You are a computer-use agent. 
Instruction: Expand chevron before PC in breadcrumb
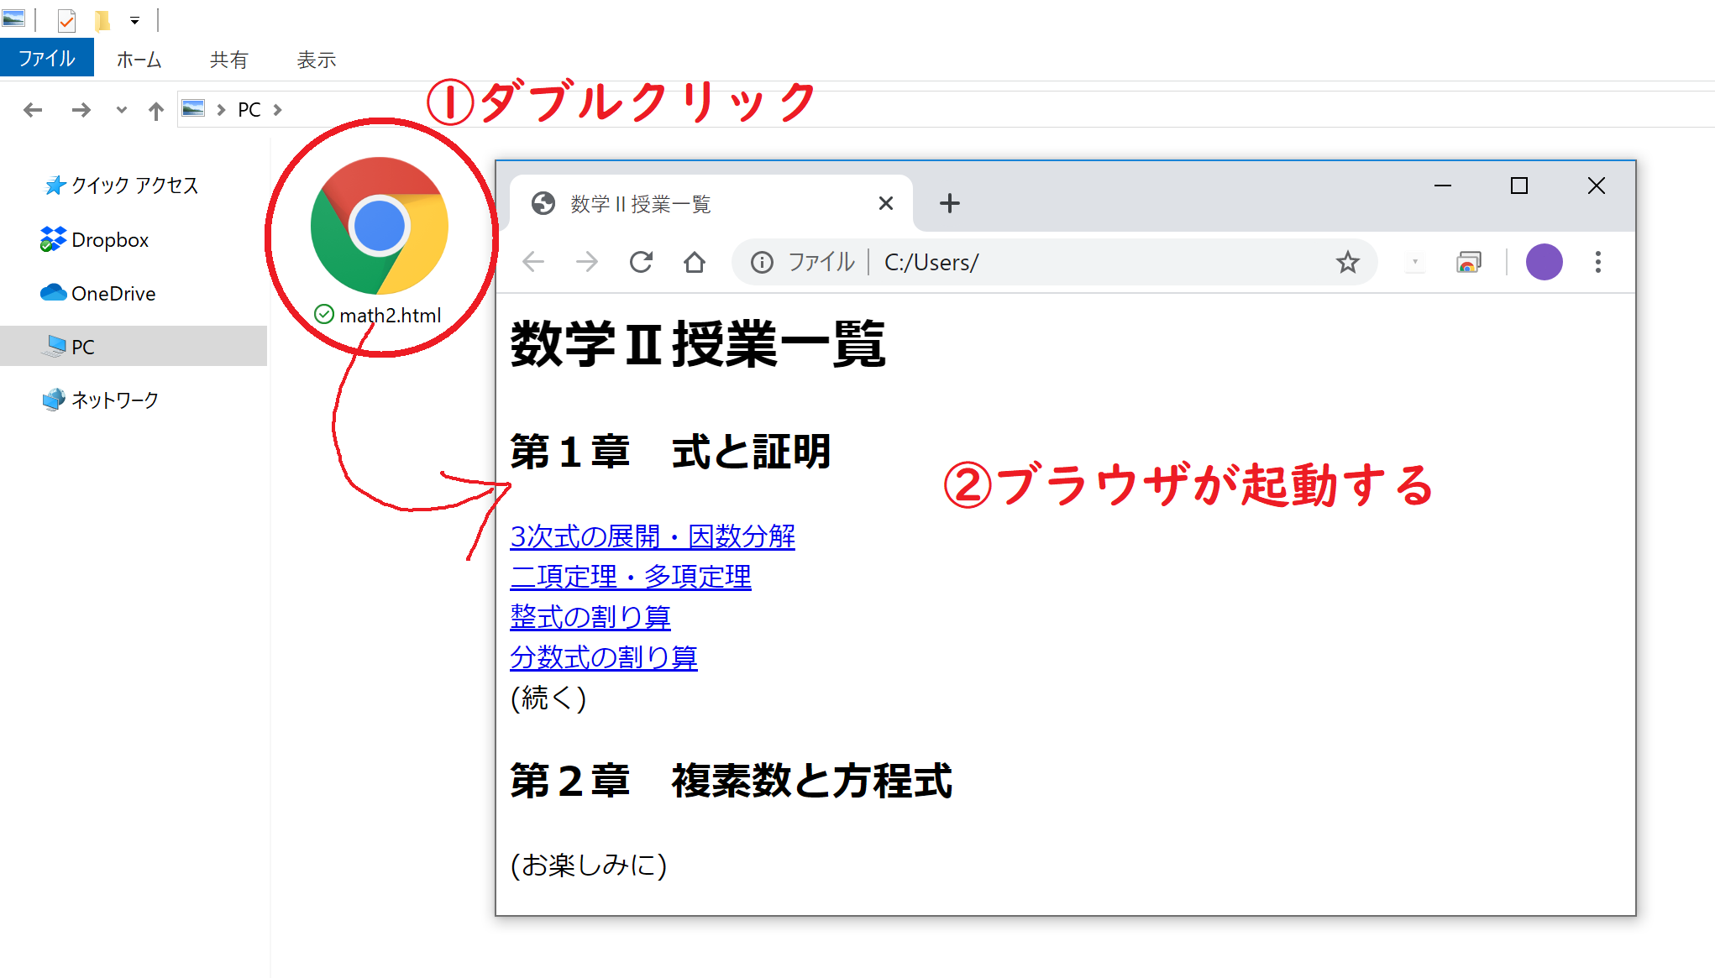coord(221,110)
